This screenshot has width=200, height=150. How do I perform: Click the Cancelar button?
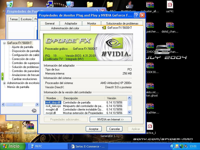[x=114, y=129]
